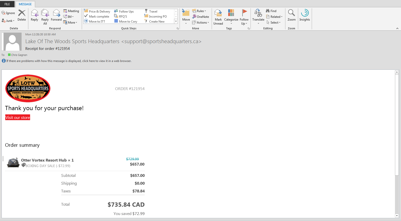This screenshot has height=221, width=401.
Task: Click the scroll down arrow of the message
Action: point(397,216)
